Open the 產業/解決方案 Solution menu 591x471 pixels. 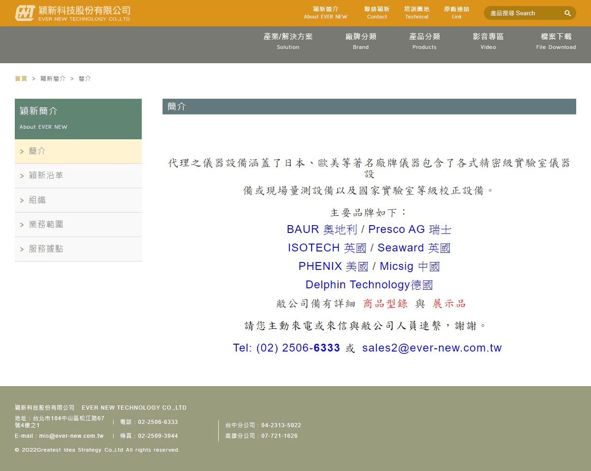(x=288, y=41)
